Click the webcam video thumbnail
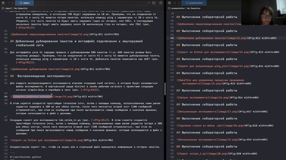Image resolution: width=286 pixels, height=160 pixels. click(264, 12)
